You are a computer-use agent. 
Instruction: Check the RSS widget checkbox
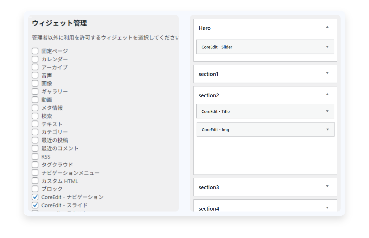(35, 156)
